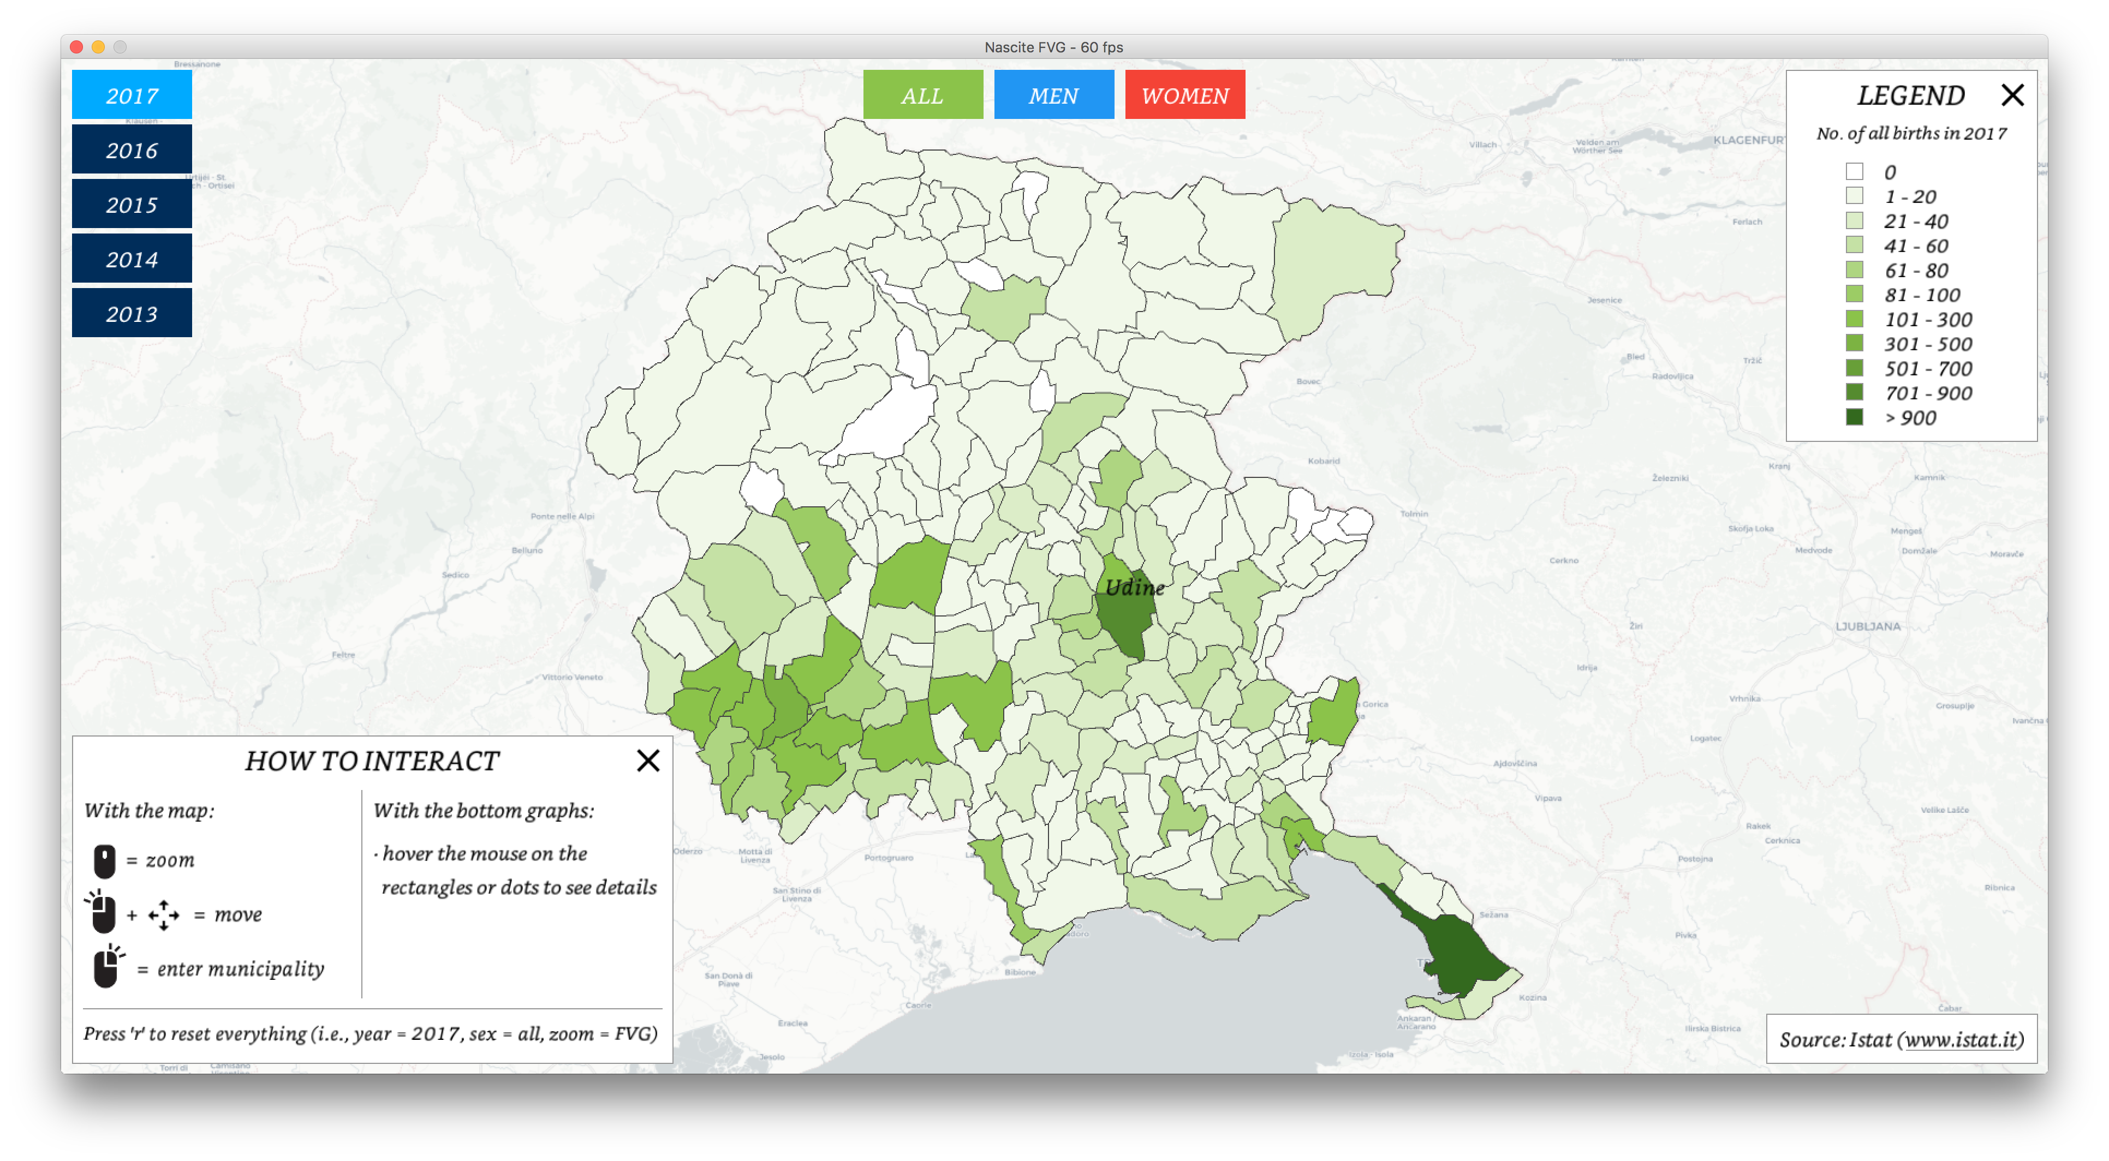Choose the 2013 year button
The image size is (2109, 1161).
click(x=132, y=313)
